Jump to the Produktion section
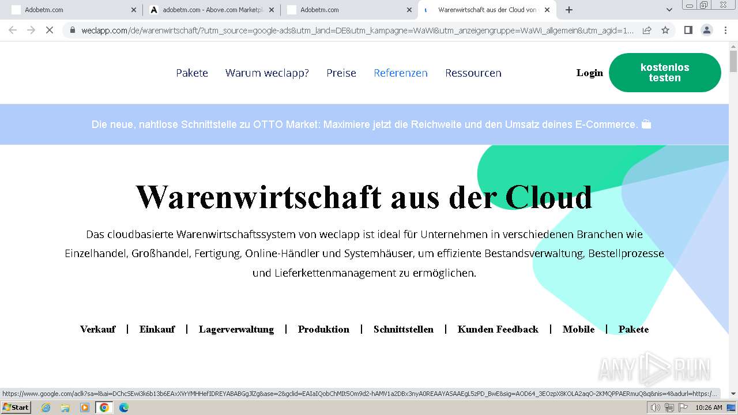This screenshot has height=415, width=738. coord(323,329)
